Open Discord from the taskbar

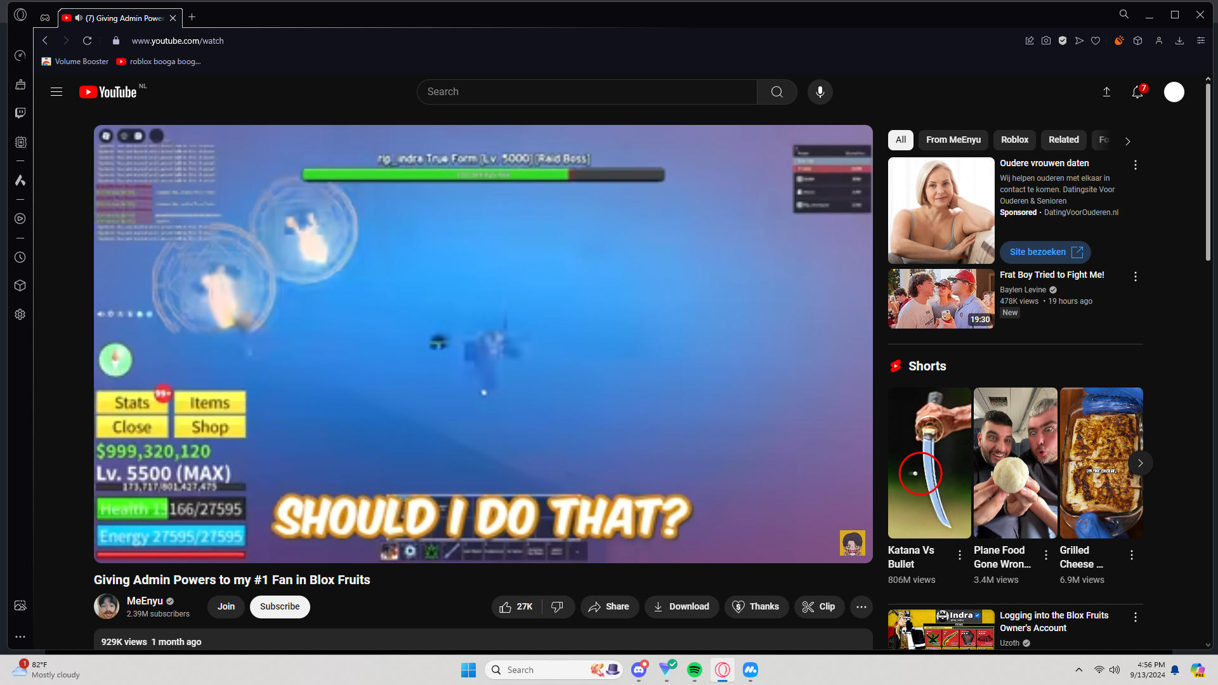(x=639, y=670)
